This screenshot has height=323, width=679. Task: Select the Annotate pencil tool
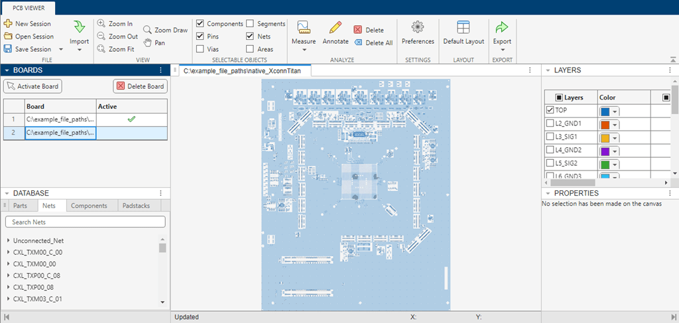tap(335, 27)
